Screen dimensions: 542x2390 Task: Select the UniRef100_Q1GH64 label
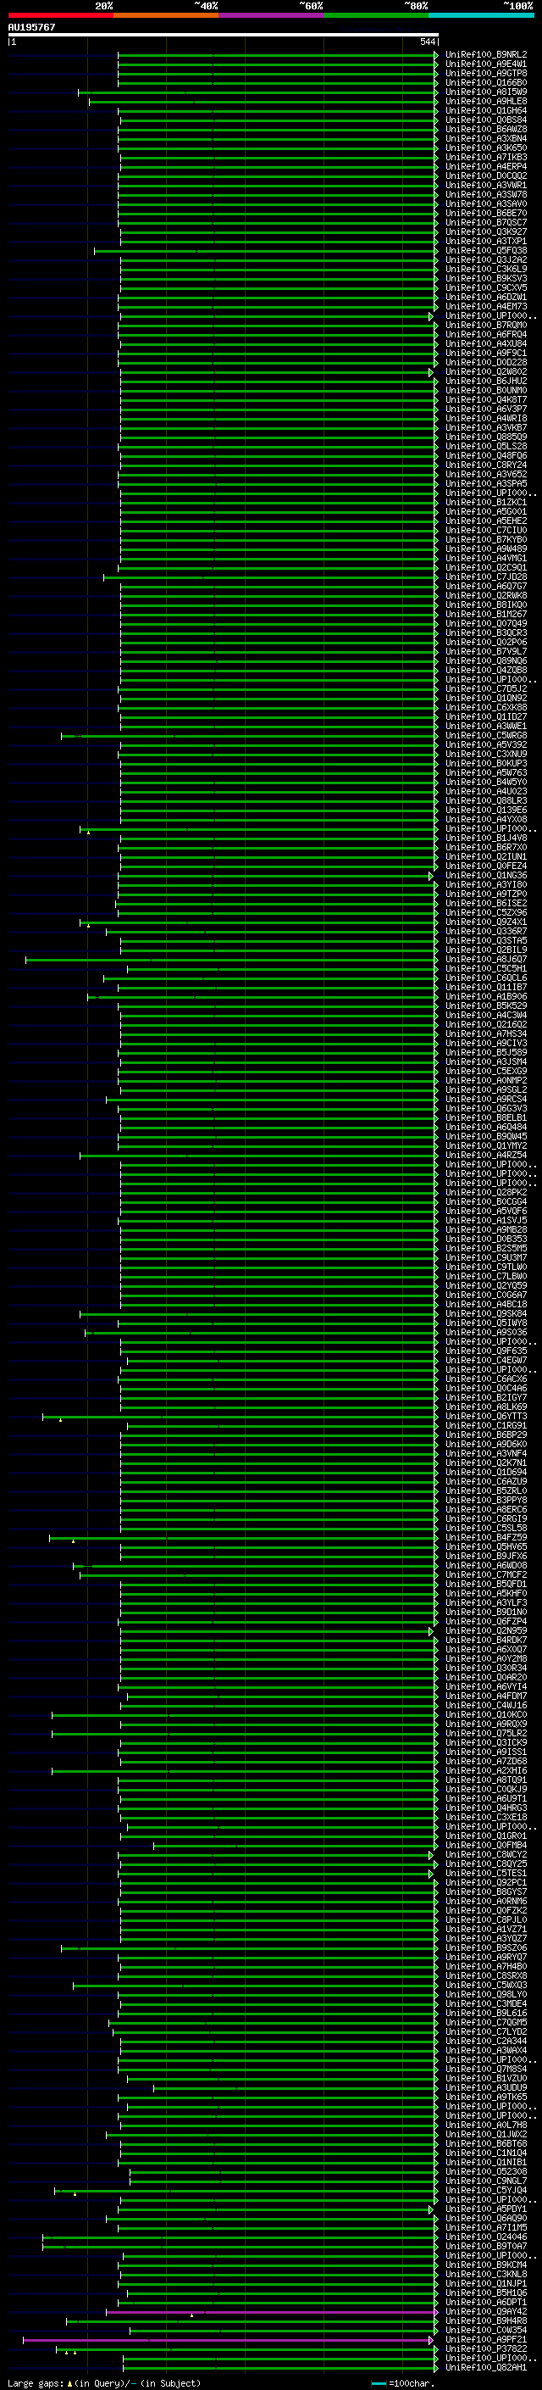(x=485, y=110)
